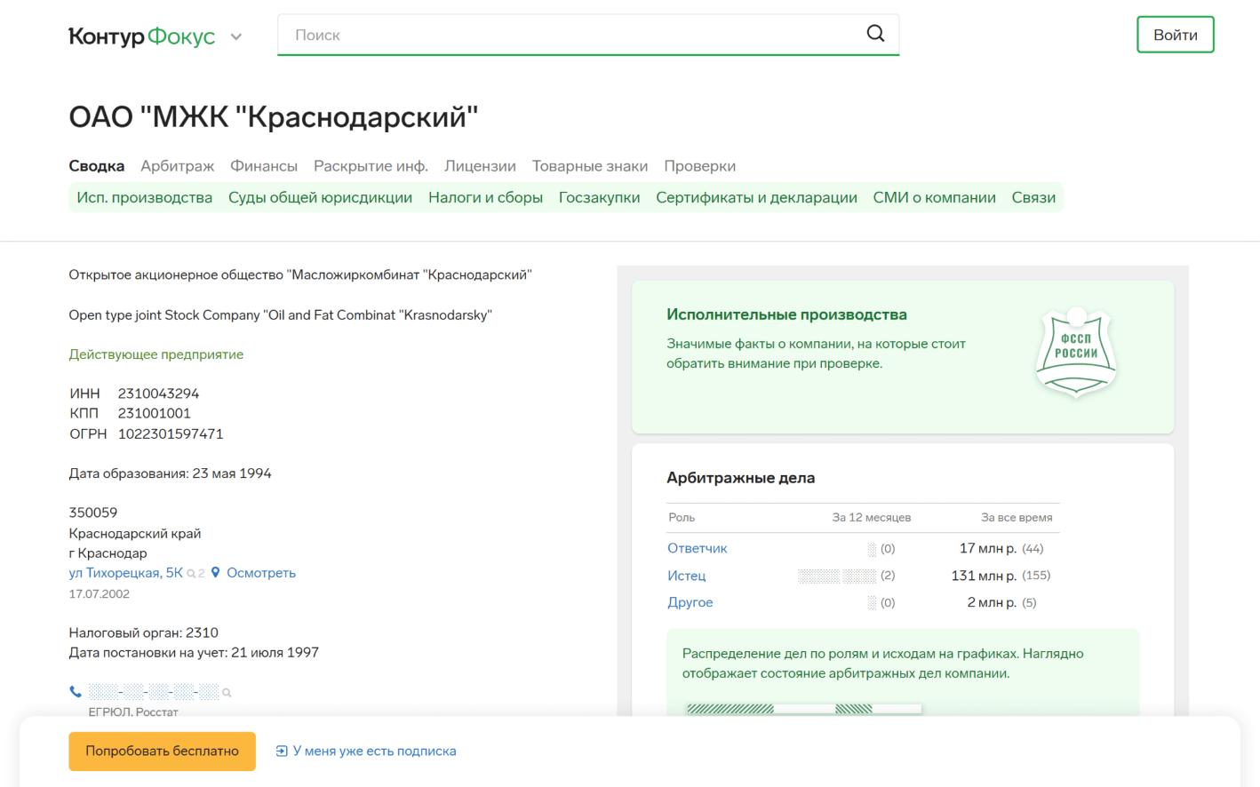Open the Финансы tab
The image size is (1260, 787).
[x=264, y=166]
